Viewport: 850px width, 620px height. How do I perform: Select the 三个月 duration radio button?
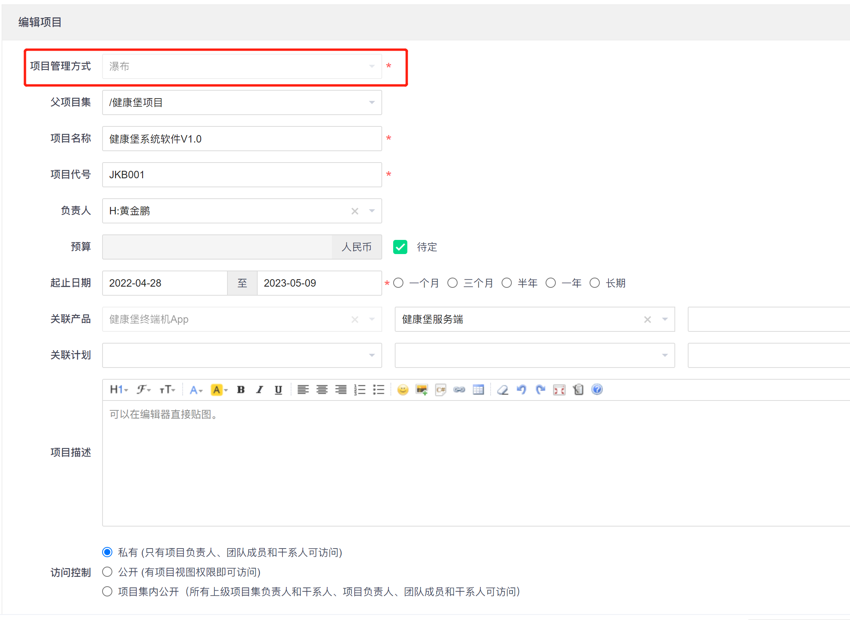coord(452,283)
